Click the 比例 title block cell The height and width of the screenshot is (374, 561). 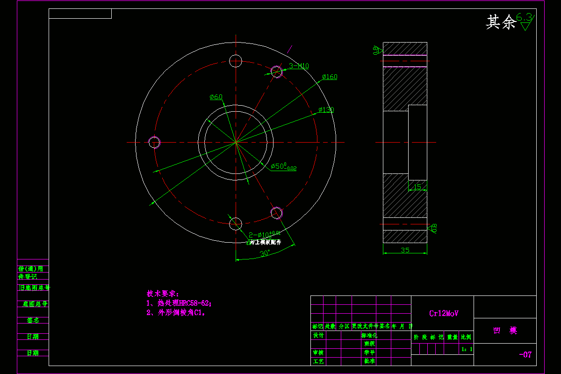[466, 337]
